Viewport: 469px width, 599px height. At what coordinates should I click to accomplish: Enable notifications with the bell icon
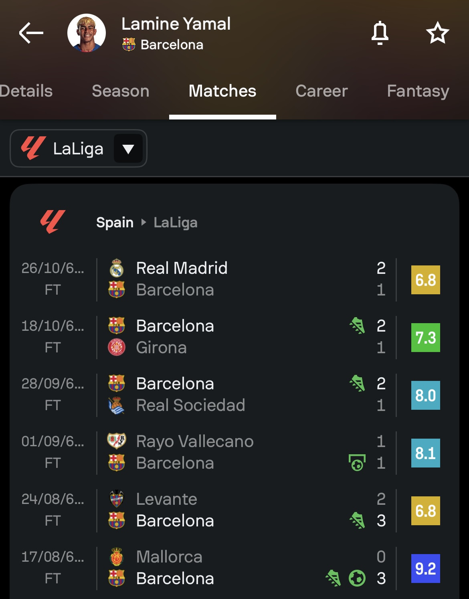pyautogui.click(x=380, y=33)
